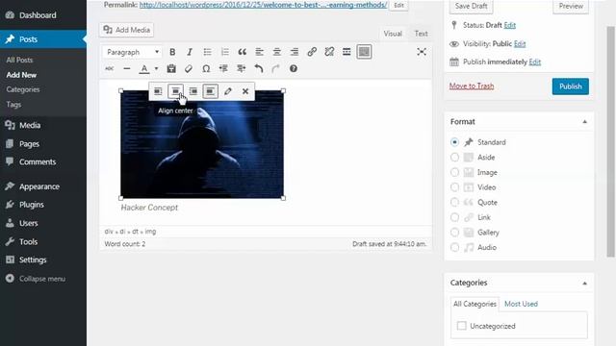
Task: Open distraction-free writing mode
Action: (x=422, y=52)
